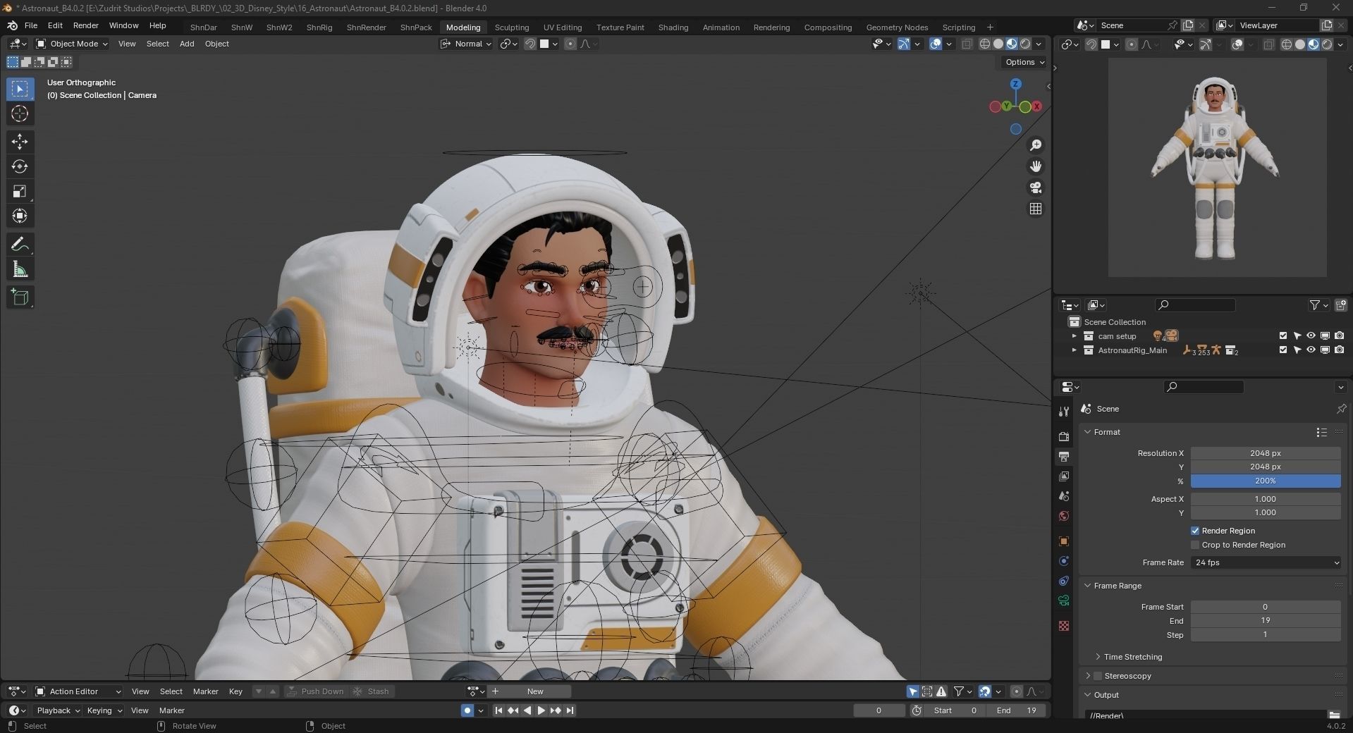Enable the Stereoscopy checkbox
This screenshot has width=1353, height=733.
(x=1097, y=676)
